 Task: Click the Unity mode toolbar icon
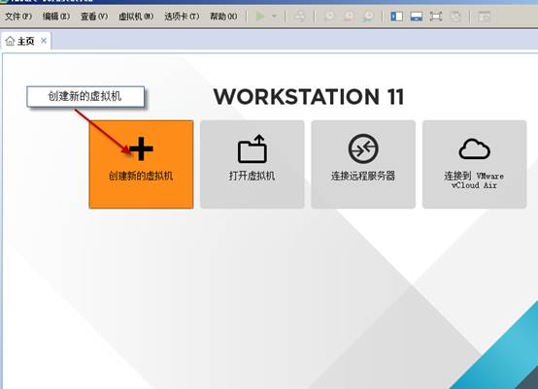[455, 16]
